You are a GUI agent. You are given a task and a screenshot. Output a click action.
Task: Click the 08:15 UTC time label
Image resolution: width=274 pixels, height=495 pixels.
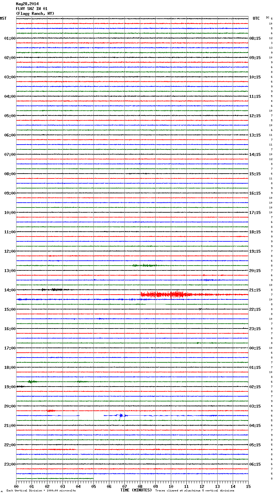255,38
